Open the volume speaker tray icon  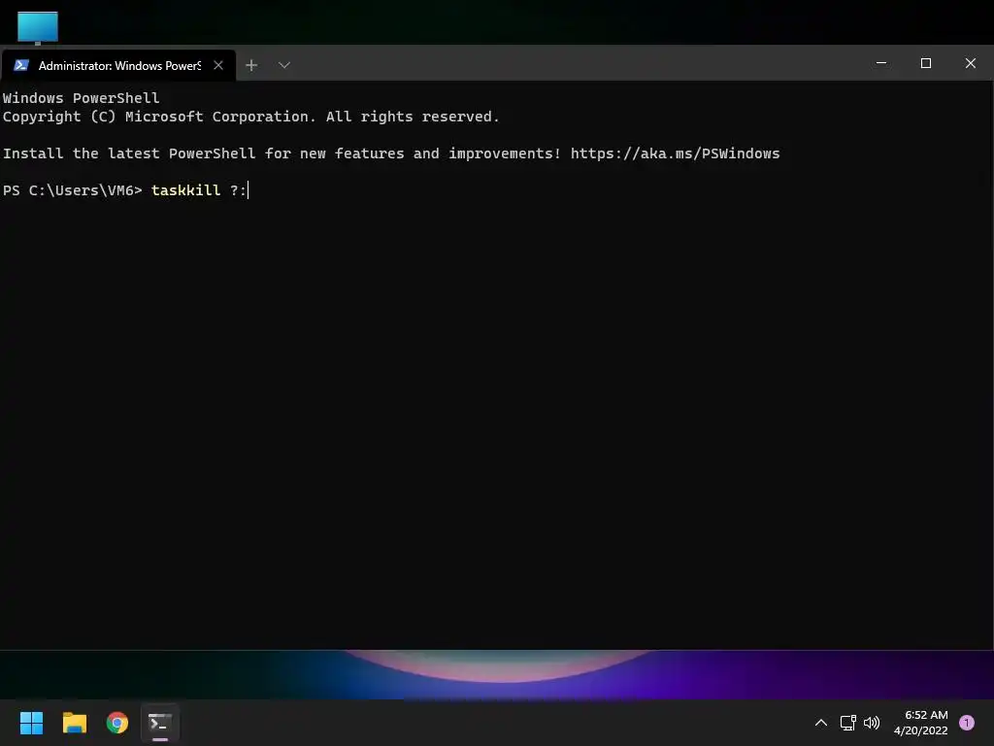point(872,723)
